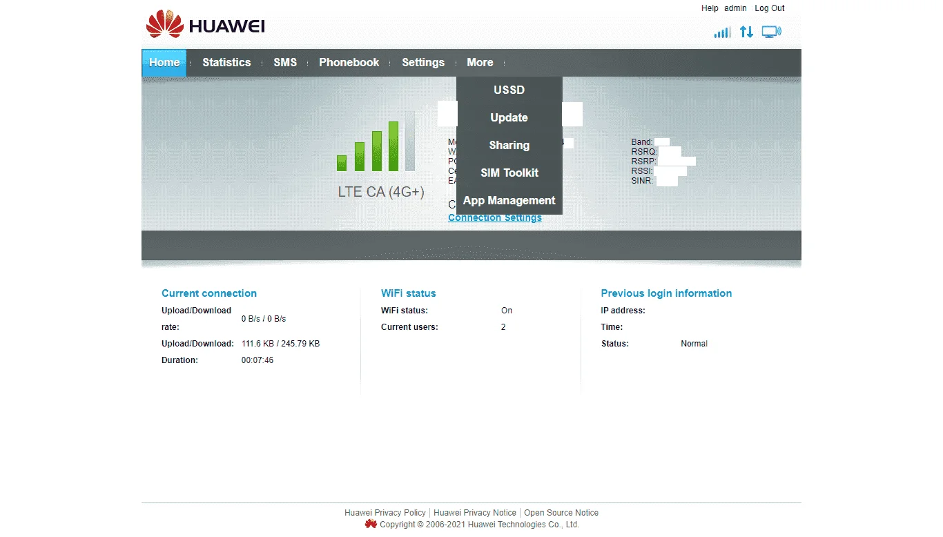Click the 0 B/s / 0 B/s rate value
Image resolution: width=943 pixels, height=537 pixels.
pos(264,319)
